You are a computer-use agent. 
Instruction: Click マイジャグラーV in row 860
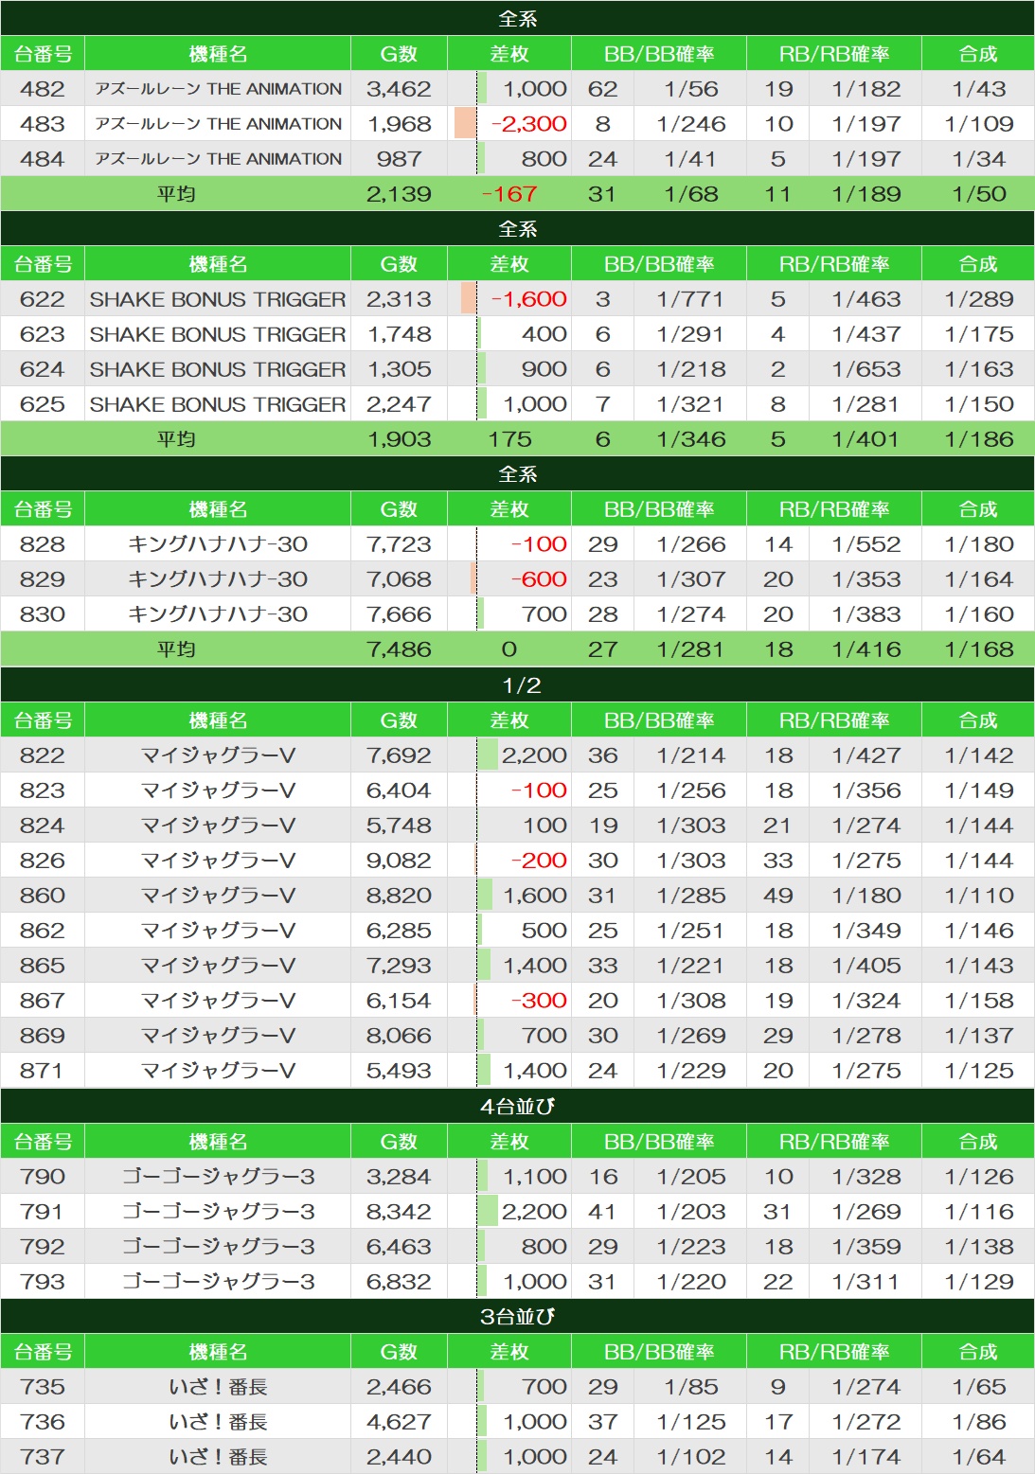pos(218,896)
